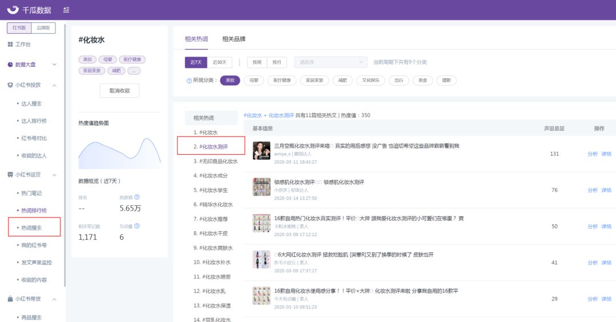Select the 按周 period option

click(257, 62)
